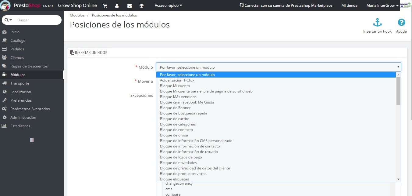Click the shop logo thumbnail at top right
Image resolution: width=412 pixels, height=196 pixels.
(x=406, y=5)
